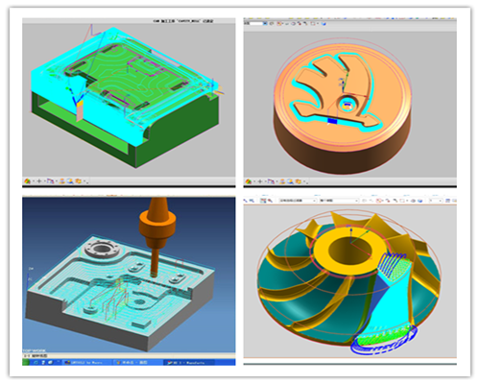Switch to the NX Manufacturing taskbar button
The height and width of the screenshot is (384, 480).
tap(189, 363)
